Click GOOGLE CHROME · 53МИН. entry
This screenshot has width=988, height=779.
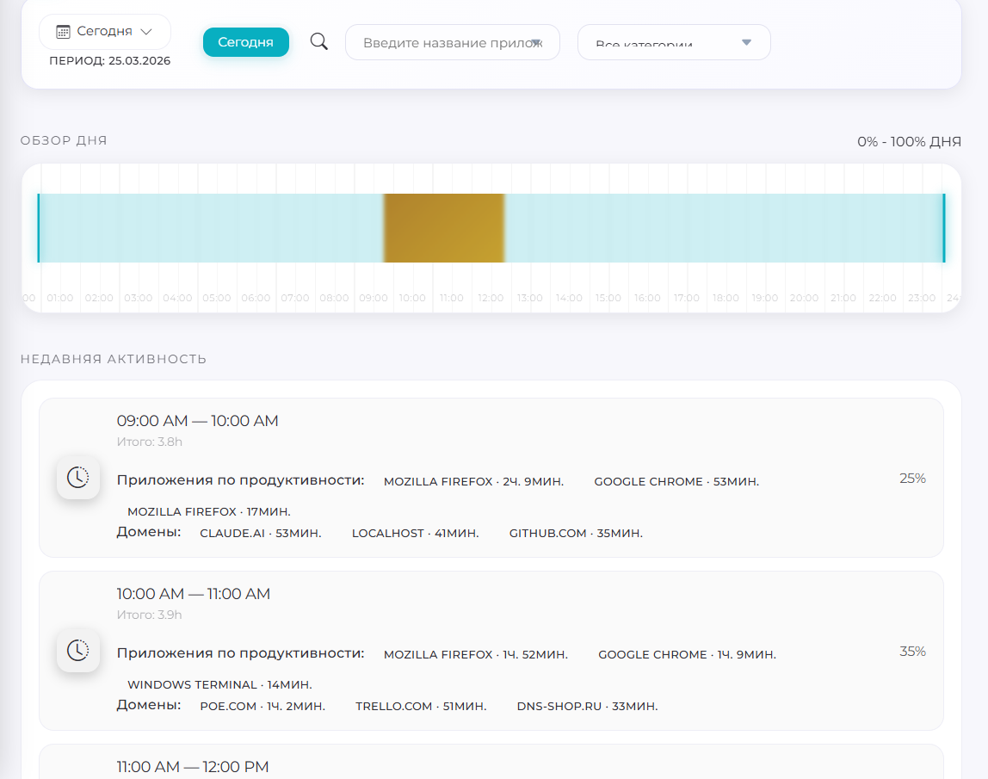[x=676, y=481]
